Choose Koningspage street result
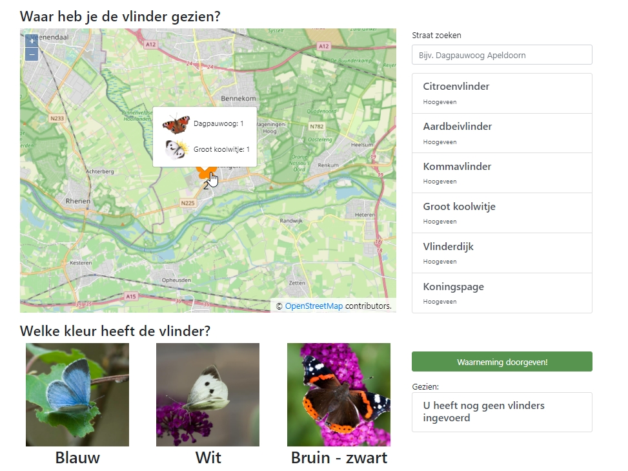Screen dimensions: 628x471 pyautogui.click(x=502, y=293)
